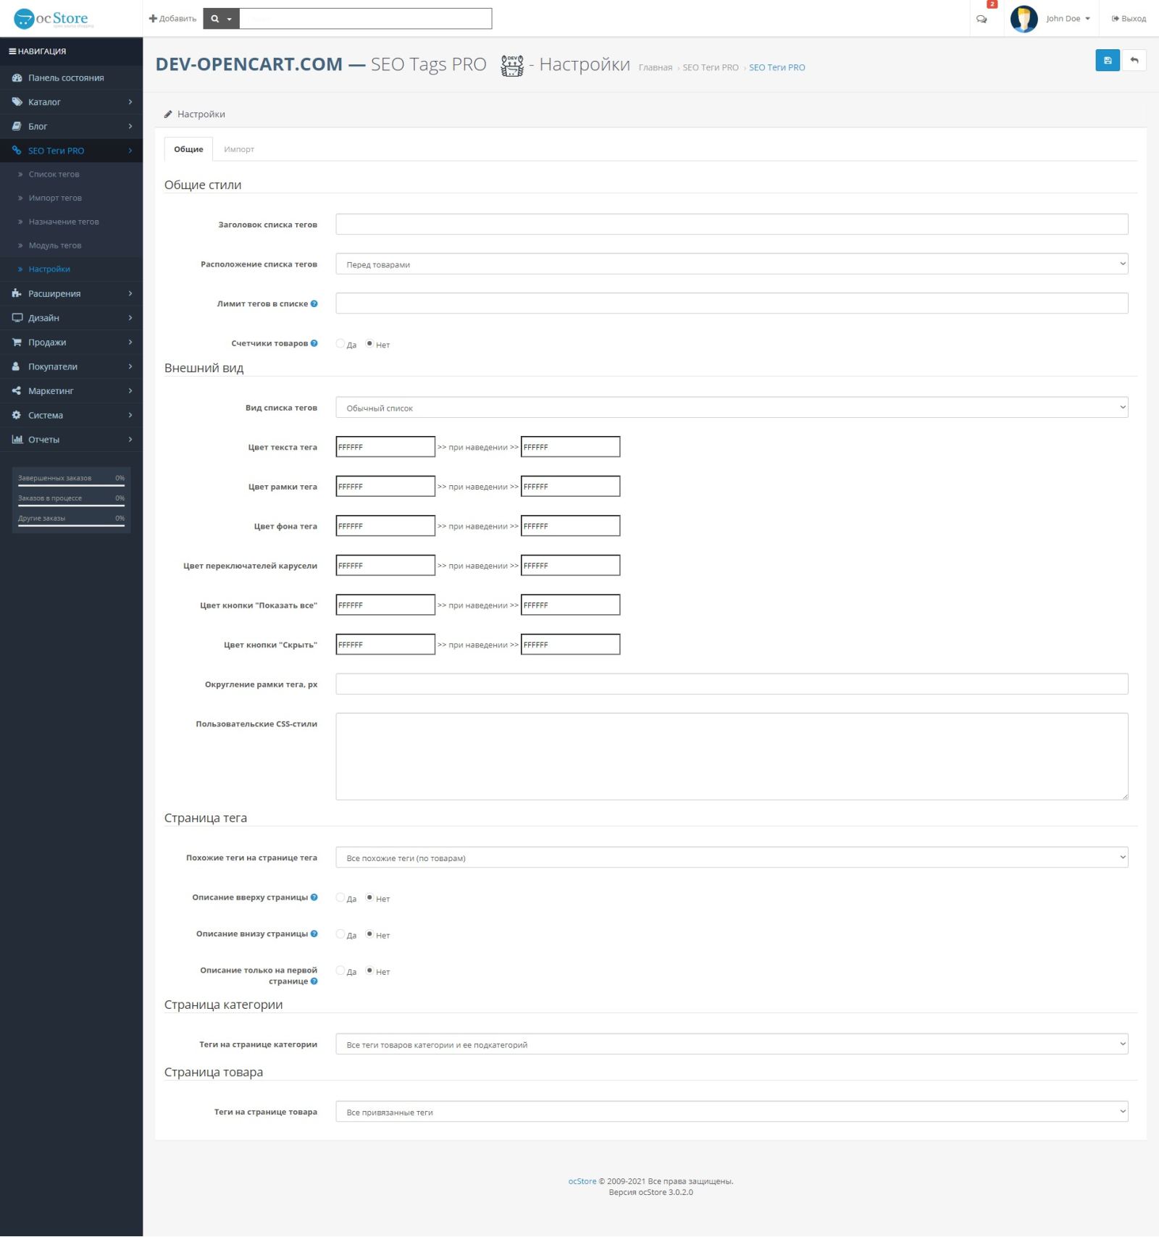Click the user icon beside Покупатели
This screenshot has width=1159, height=1237.
[x=16, y=366]
